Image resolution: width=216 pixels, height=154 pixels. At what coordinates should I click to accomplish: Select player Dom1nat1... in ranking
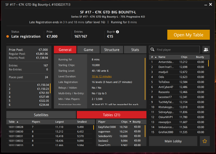point(178,67)
